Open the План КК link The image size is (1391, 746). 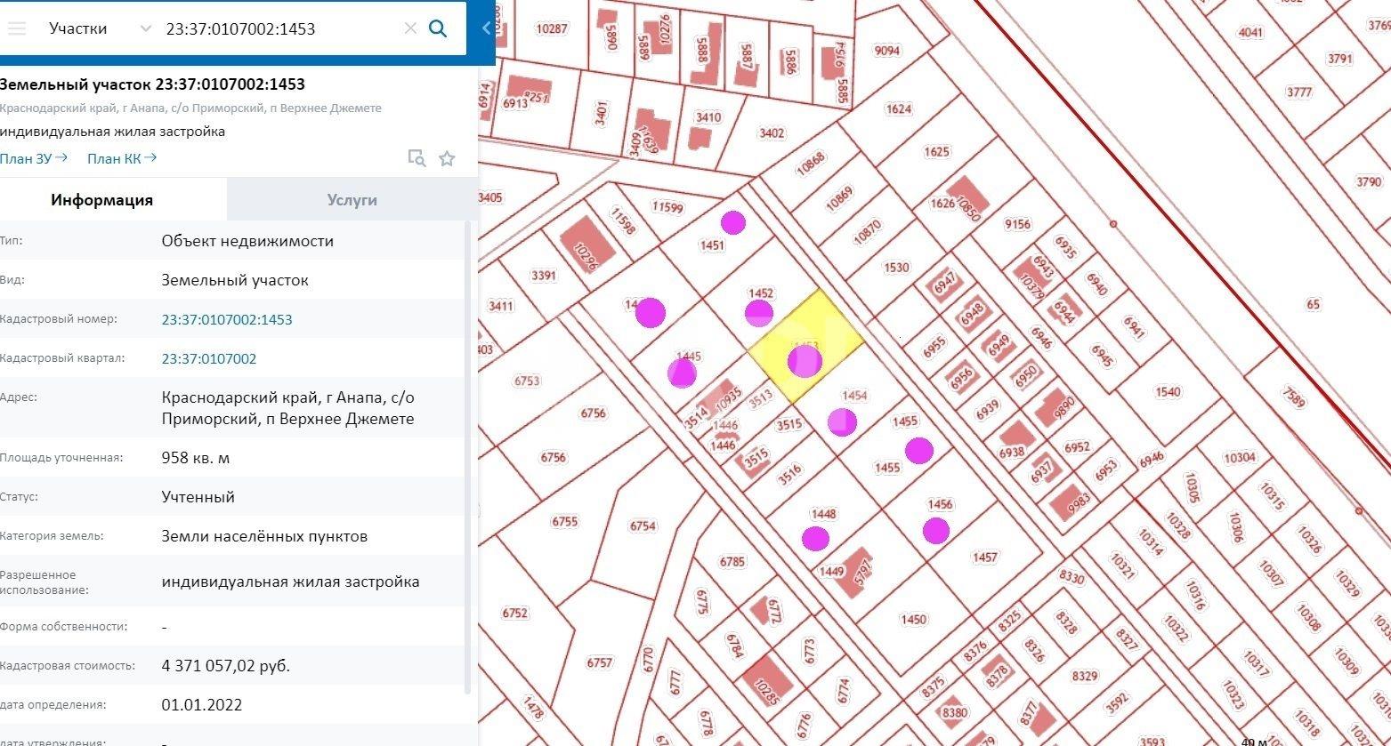pyautogui.click(x=121, y=158)
